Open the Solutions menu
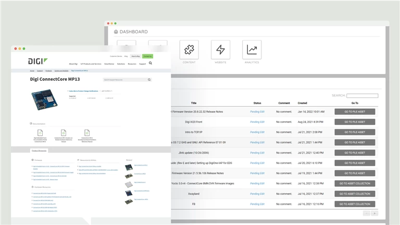Image resolution: width=400 pixels, height=225 pixels. pos(121,64)
